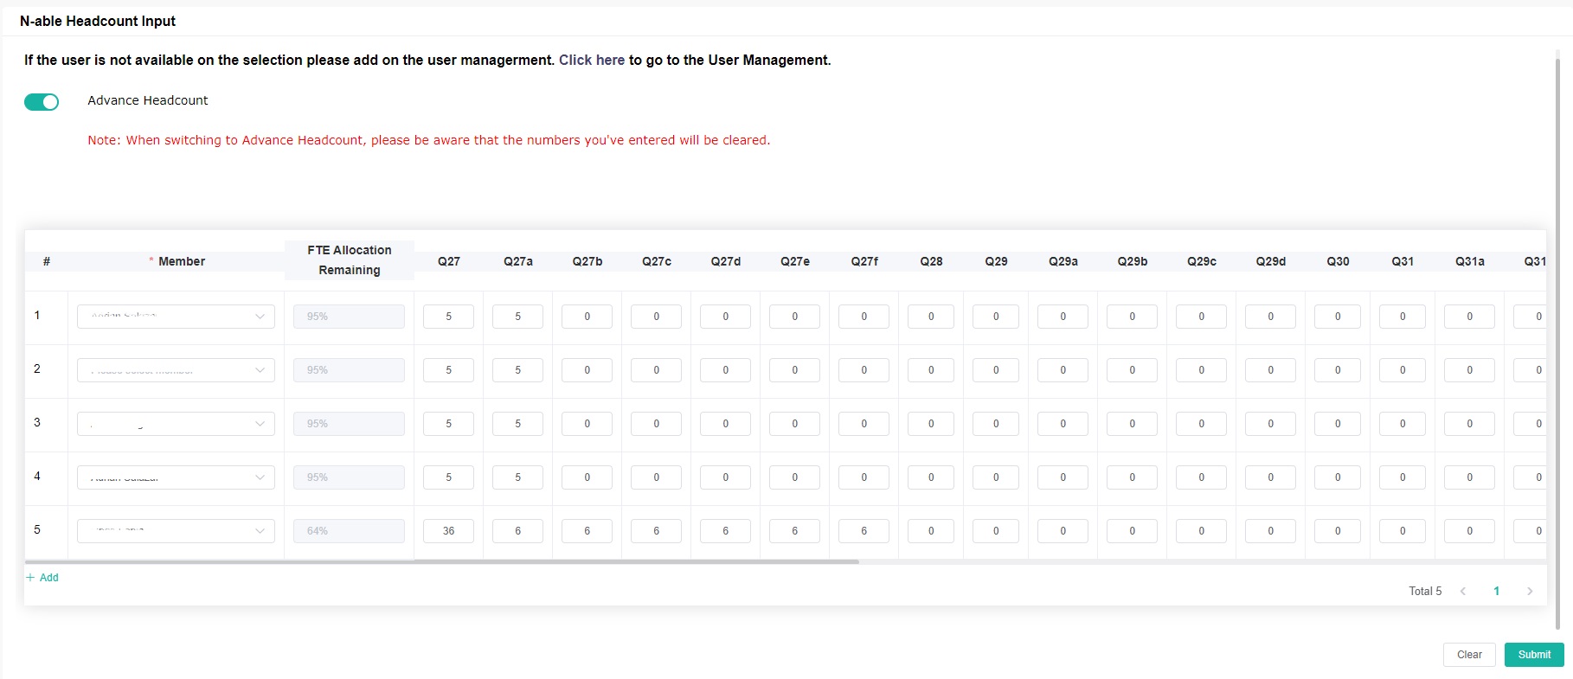Toggle the Advance Headcount switch

(x=42, y=102)
